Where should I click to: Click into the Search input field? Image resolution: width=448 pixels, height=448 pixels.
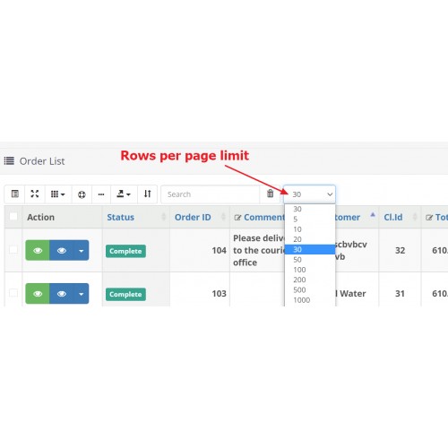211,194
